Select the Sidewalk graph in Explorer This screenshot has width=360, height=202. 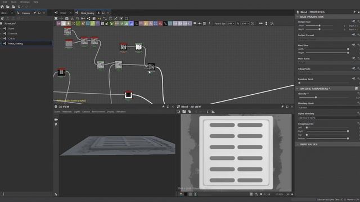(x=12, y=34)
